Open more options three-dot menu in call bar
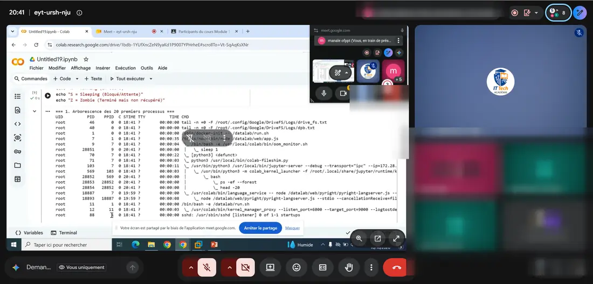The image size is (593, 284). [x=371, y=267]
